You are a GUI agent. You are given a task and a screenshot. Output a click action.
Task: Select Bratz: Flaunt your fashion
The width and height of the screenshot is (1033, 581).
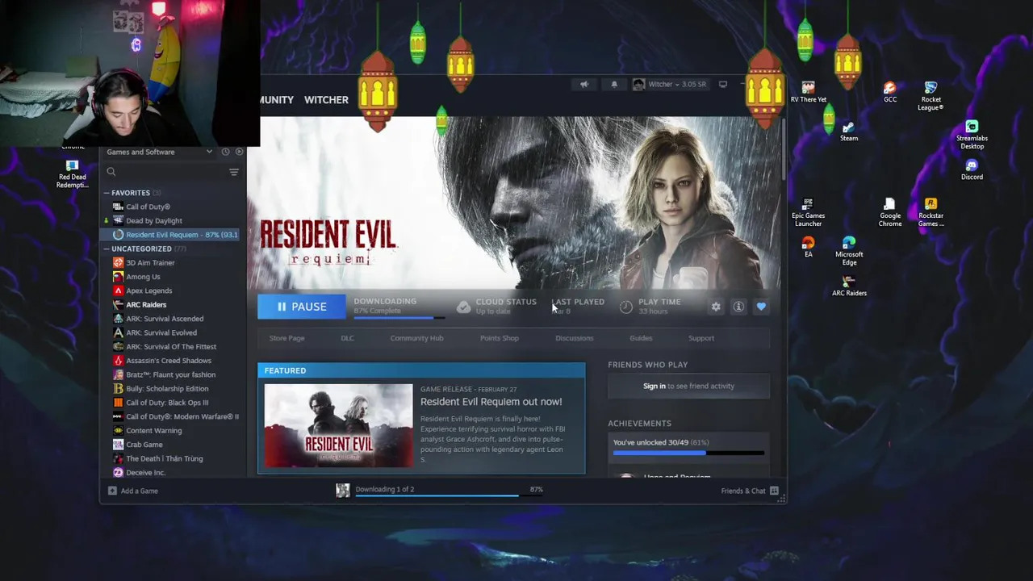(x=170, y=374)
